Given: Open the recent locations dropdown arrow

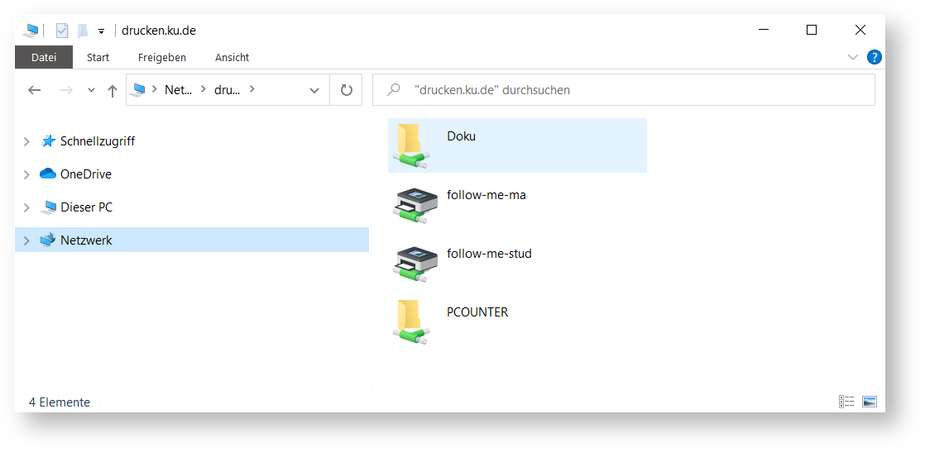Looking at the screenshot, I should (91, 90).
